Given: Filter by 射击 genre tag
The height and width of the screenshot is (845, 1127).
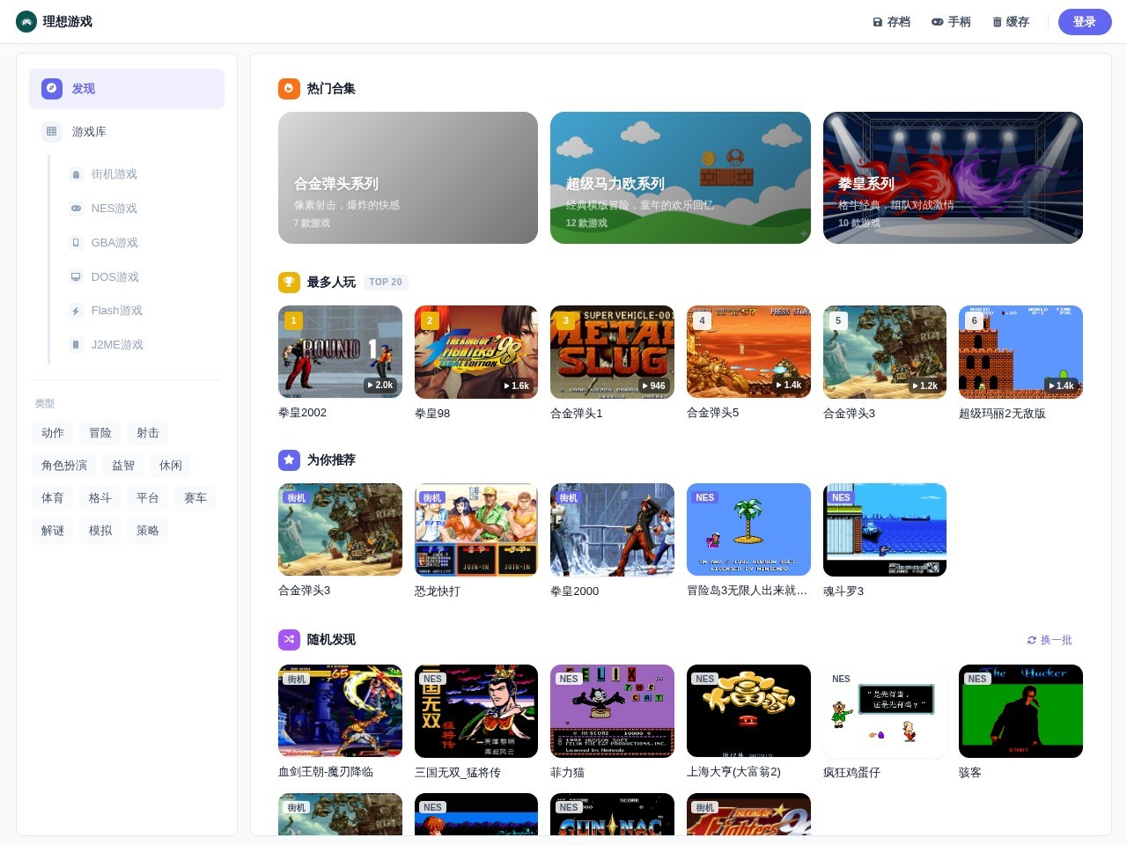Looking at the screenshot, I should tap(148, 433).
